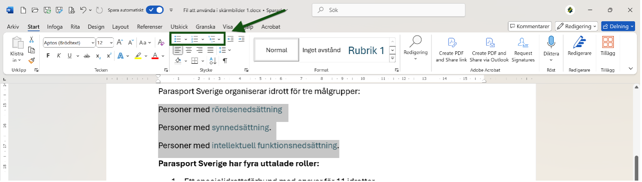Decrease the font size
642x182 pixels.
click(131, 42)
